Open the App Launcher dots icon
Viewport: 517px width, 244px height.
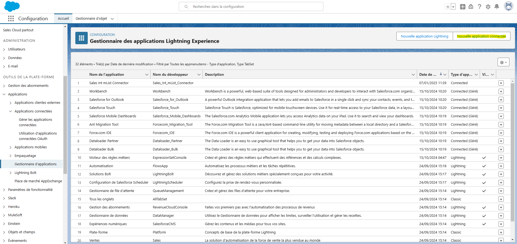pos(11,18)
